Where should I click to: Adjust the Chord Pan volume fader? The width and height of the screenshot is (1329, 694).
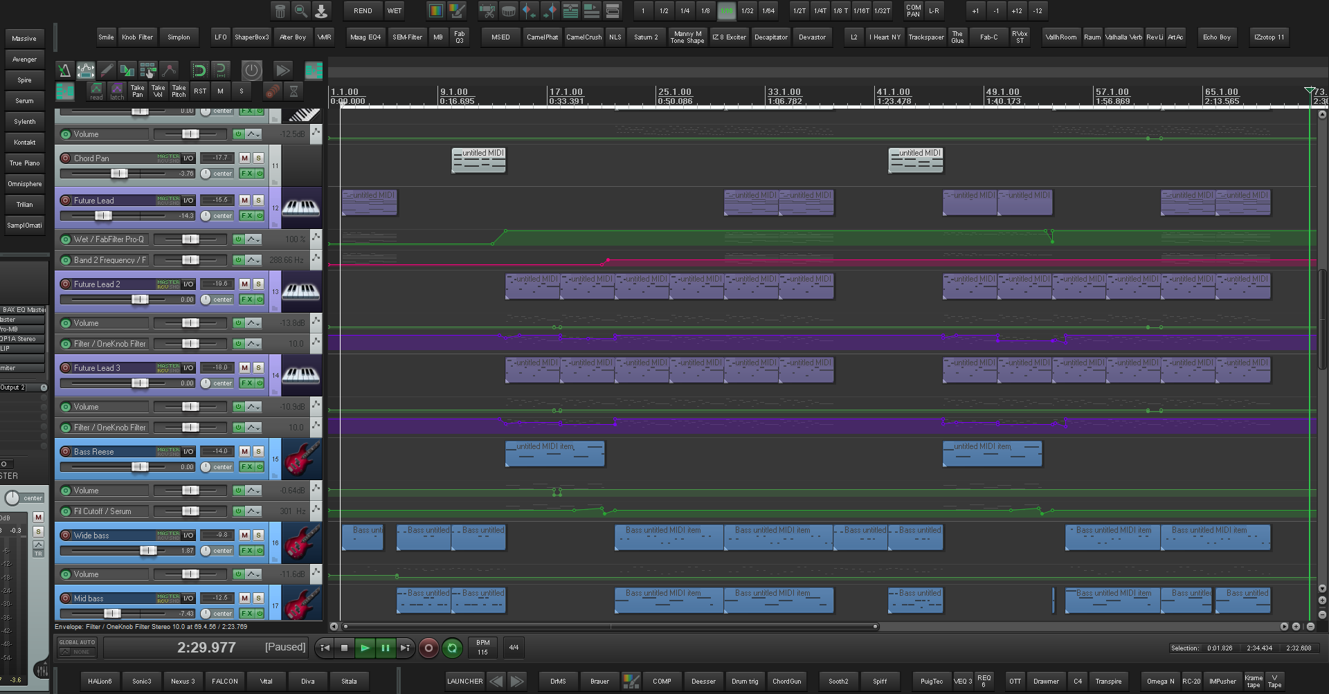[119, 174]
